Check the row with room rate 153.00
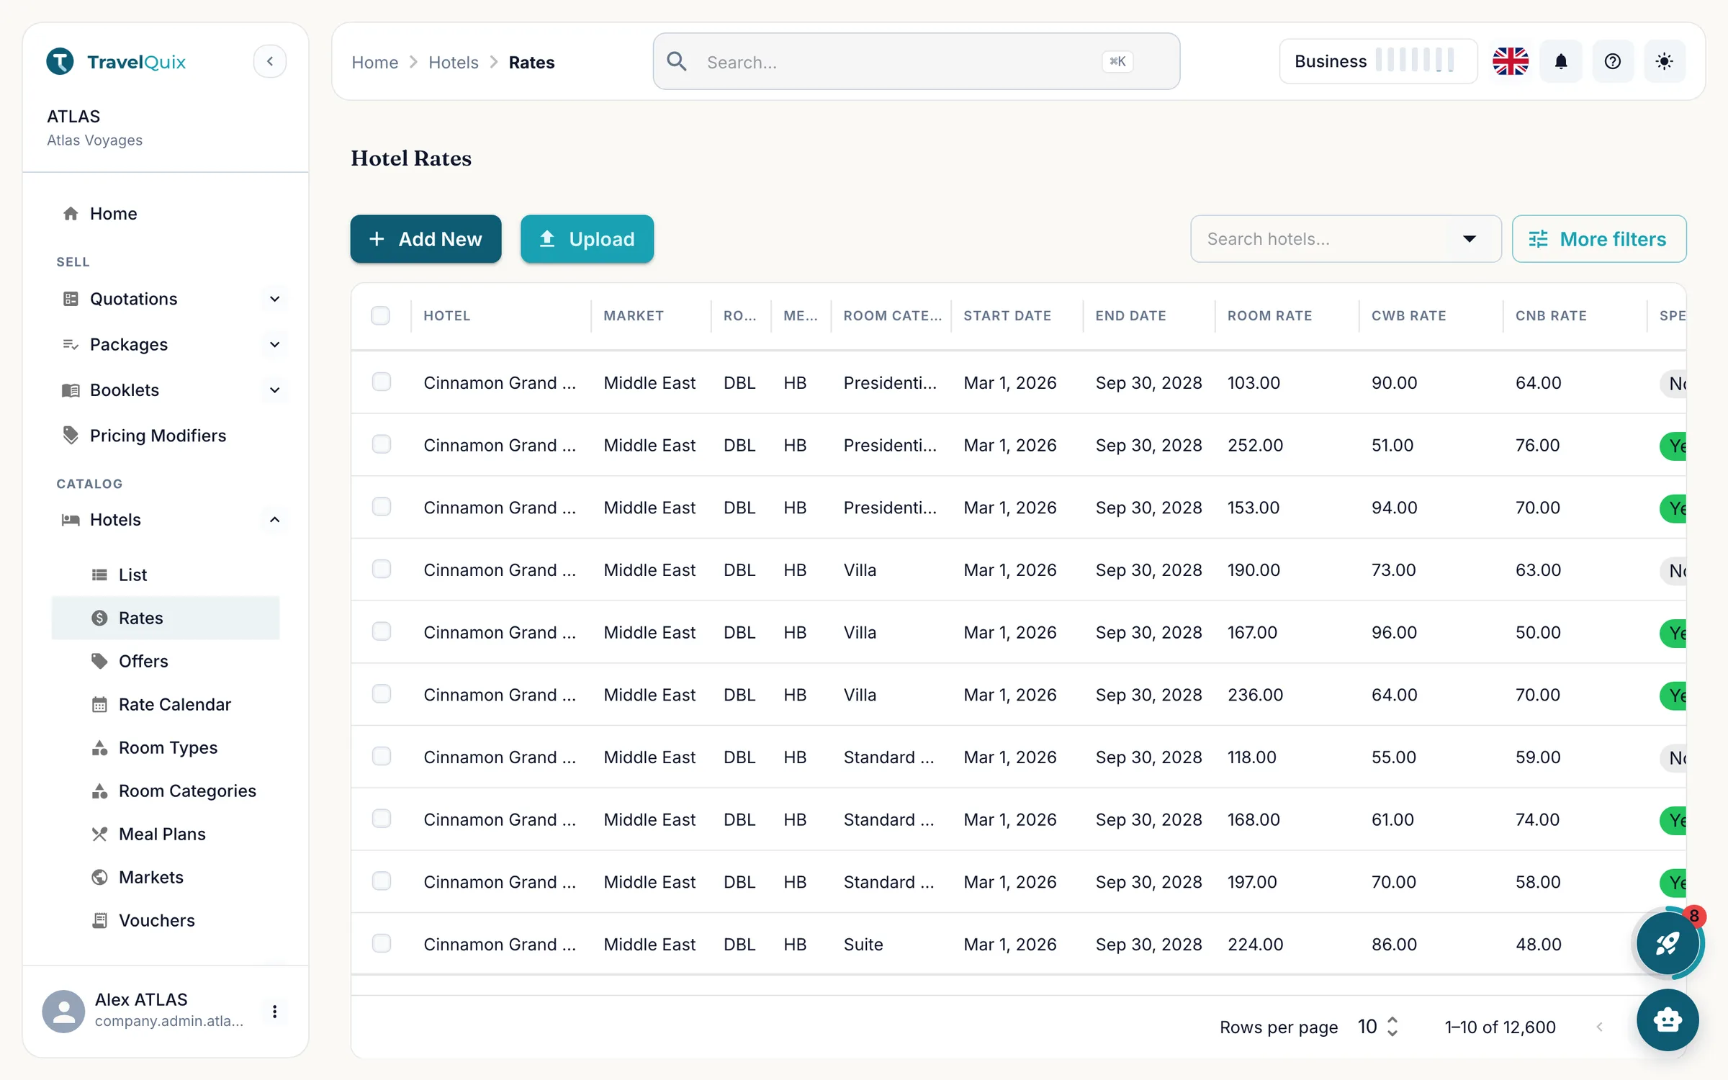This screenshot has width=1728, height=1080. [381, 507]
